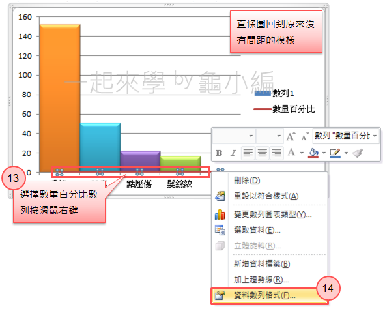385x309 pixels.
Task: Click the 100 value axis label
Action: click(25, 75)
